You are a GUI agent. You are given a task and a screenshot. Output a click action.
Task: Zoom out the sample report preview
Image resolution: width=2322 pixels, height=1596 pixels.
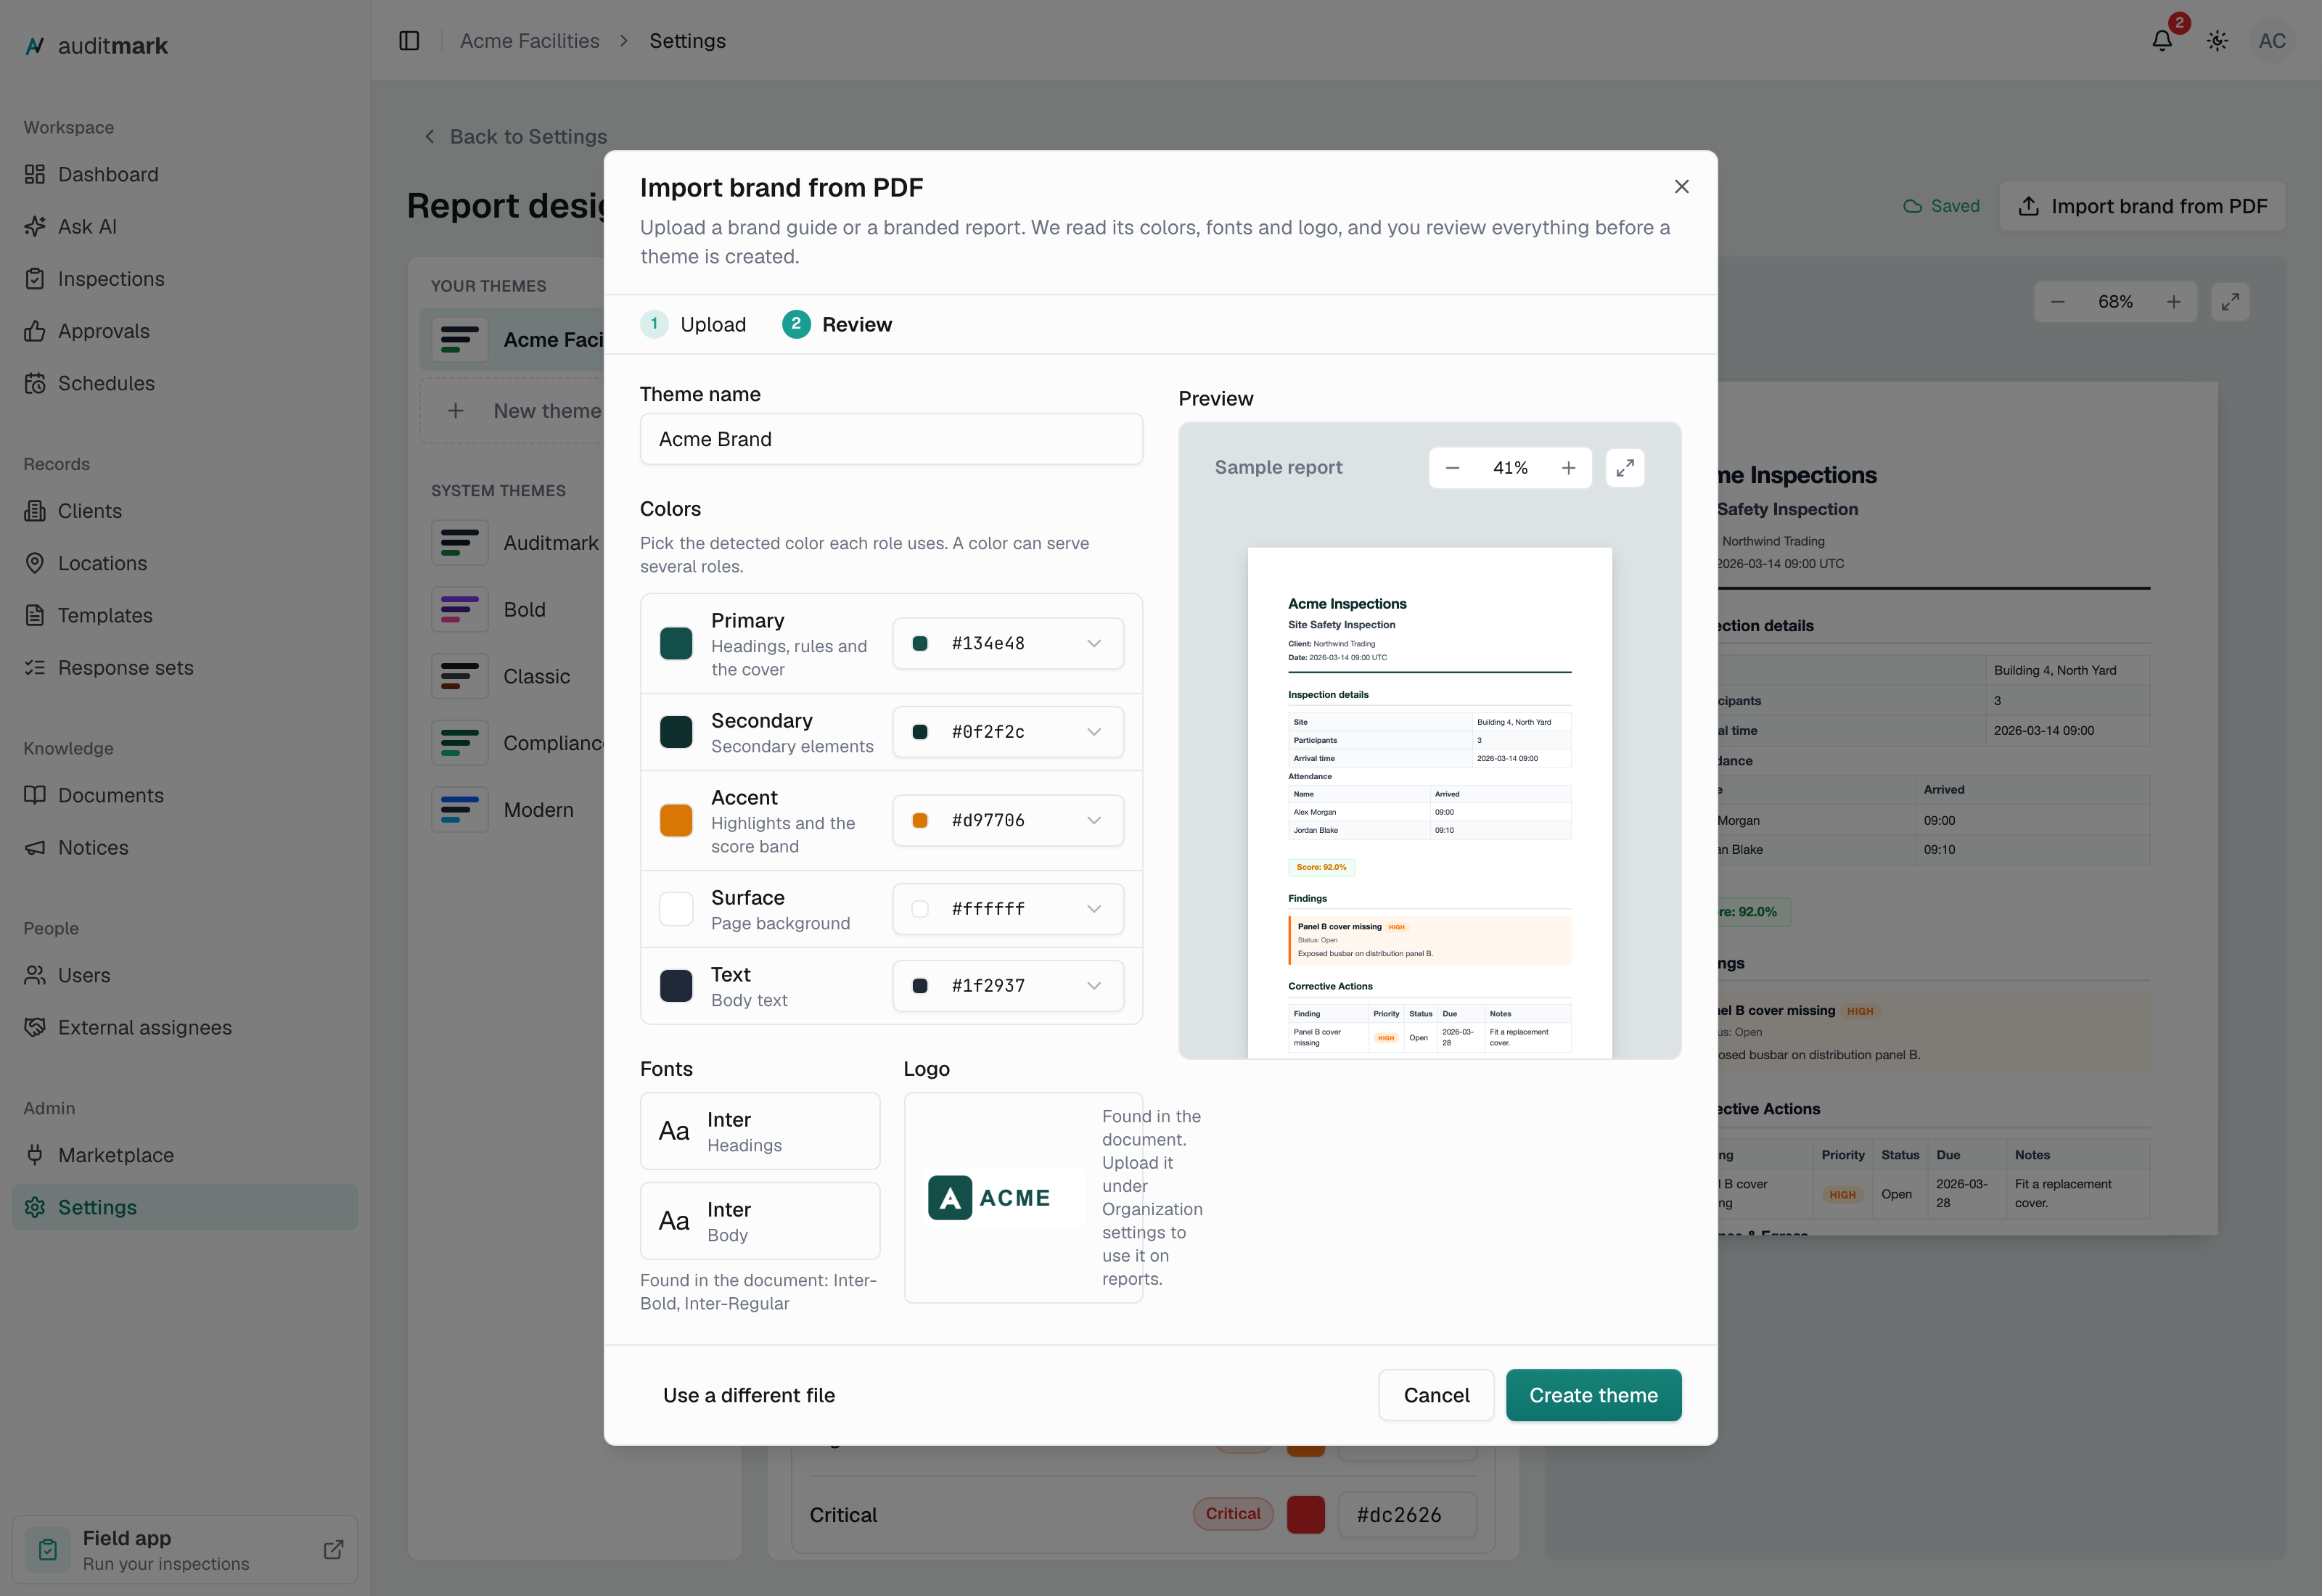tap(1452, 468)
